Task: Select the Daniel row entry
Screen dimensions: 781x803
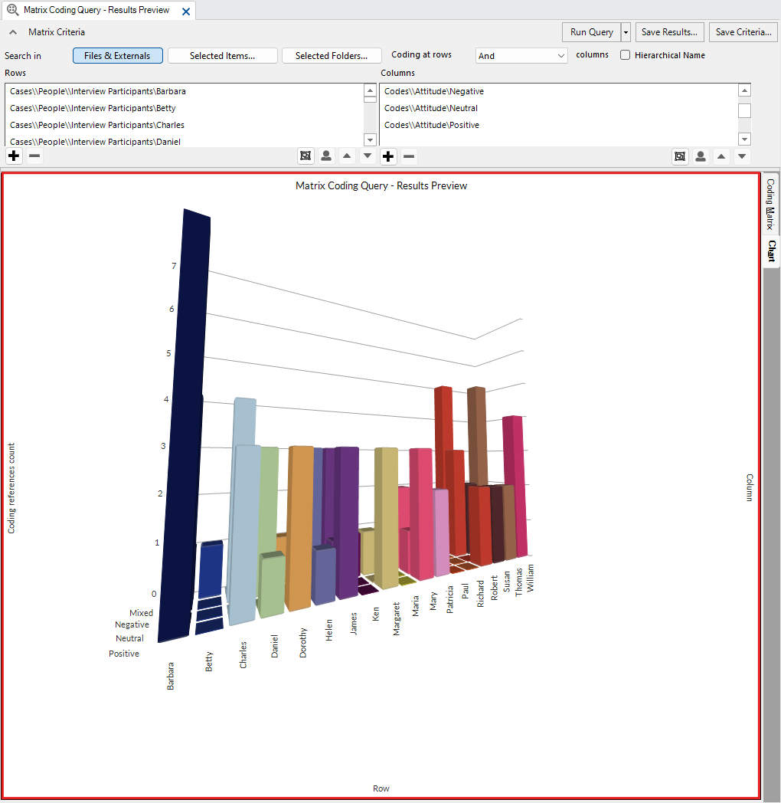Action: pyautogui.click(x=185, y=141)
